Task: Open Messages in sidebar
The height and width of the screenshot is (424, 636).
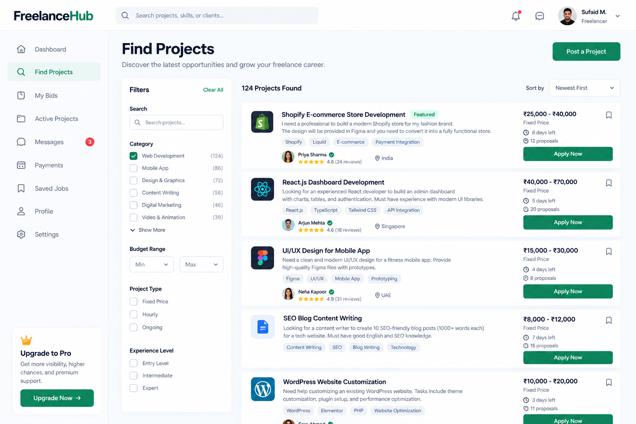Action: pyautogui.click(x=54, y=142)
